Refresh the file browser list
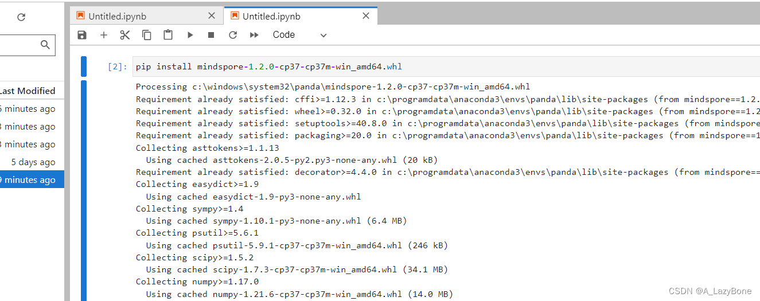The height and width of the screenshot is (301, 760). coord(21,17)
